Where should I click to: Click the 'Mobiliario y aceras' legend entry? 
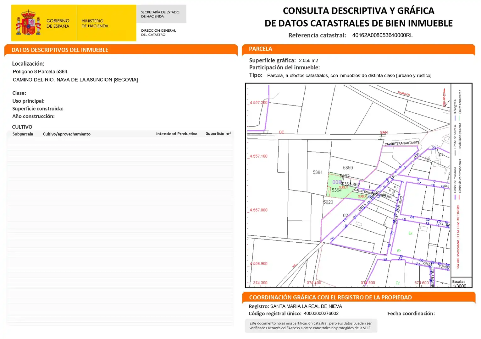(460, 136)
